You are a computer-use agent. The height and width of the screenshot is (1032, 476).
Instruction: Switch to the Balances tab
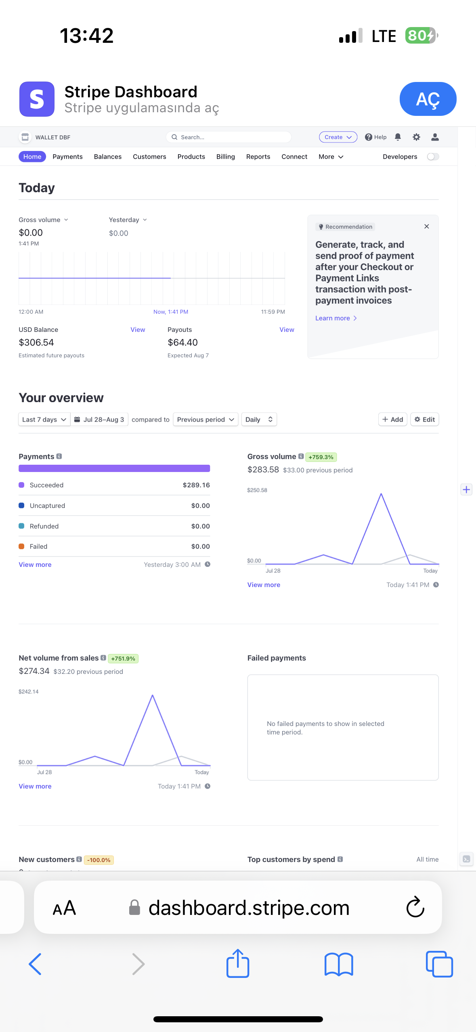107,157
